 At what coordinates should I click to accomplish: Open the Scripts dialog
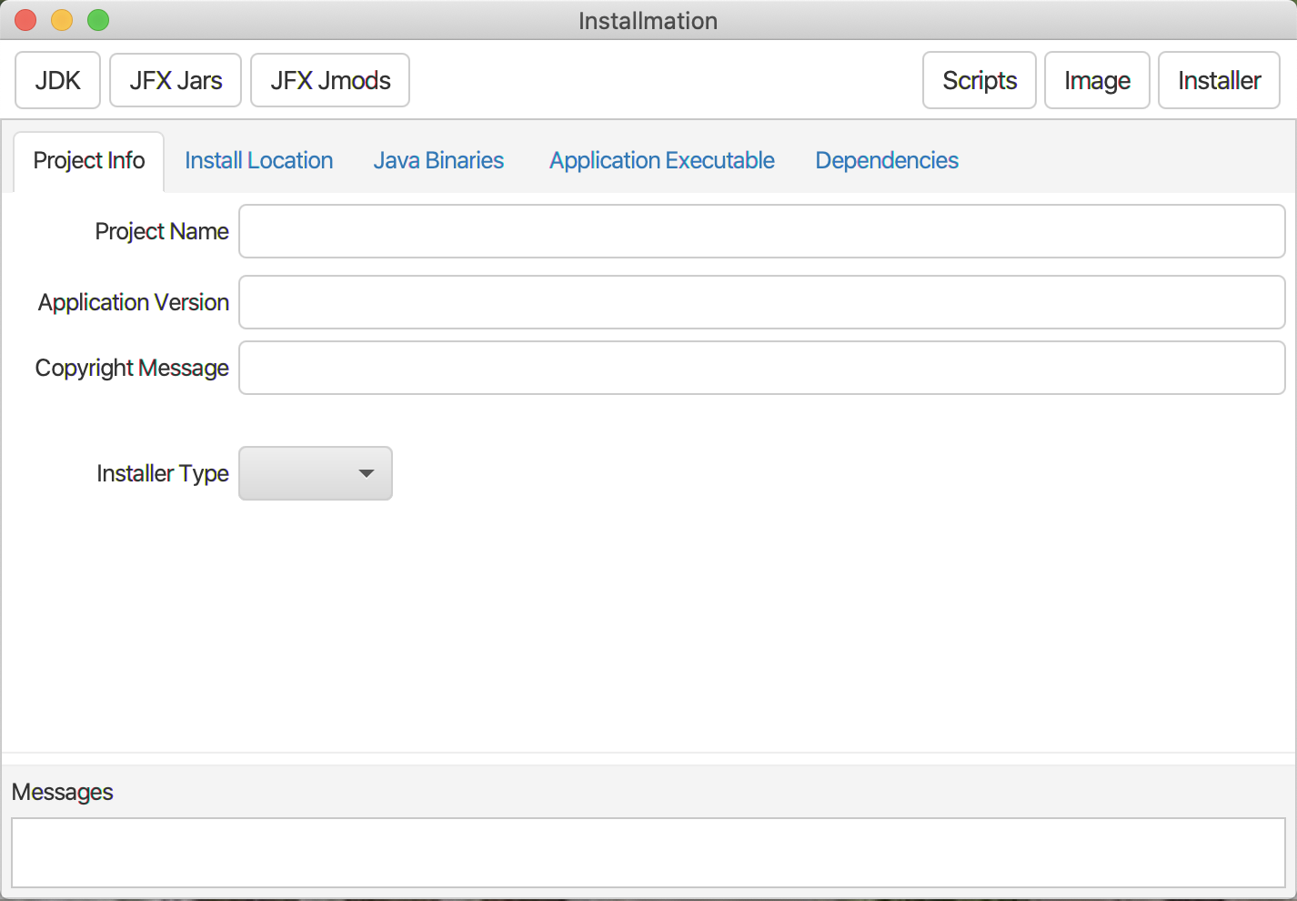point(979,80)
